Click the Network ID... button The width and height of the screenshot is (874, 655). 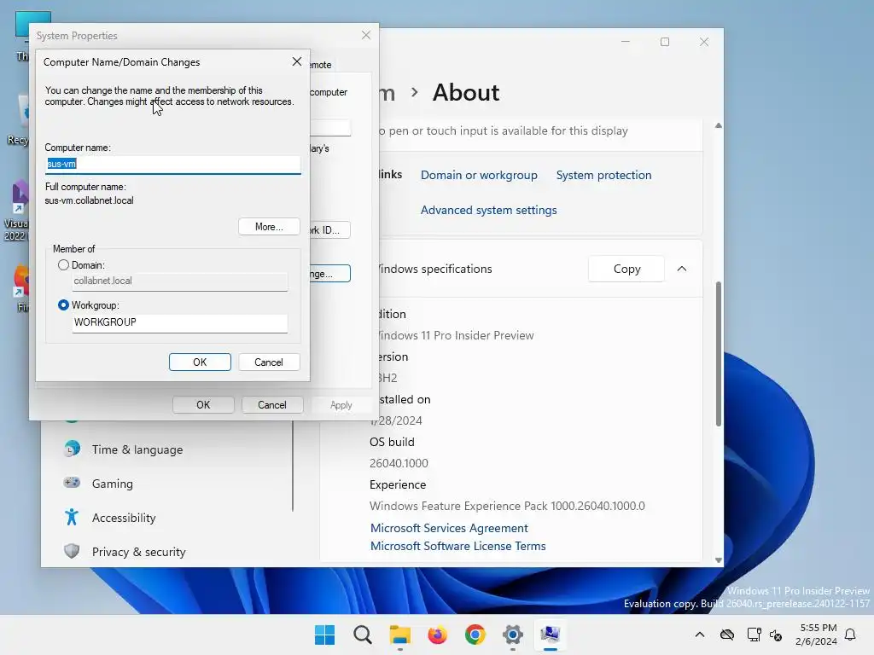click(x=330, y=230)
